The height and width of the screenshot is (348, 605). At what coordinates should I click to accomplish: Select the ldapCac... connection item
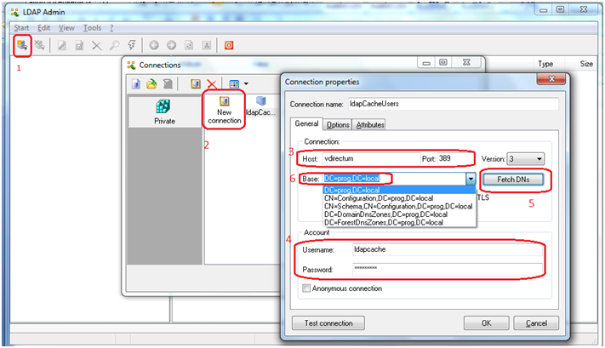coord(261,106)
